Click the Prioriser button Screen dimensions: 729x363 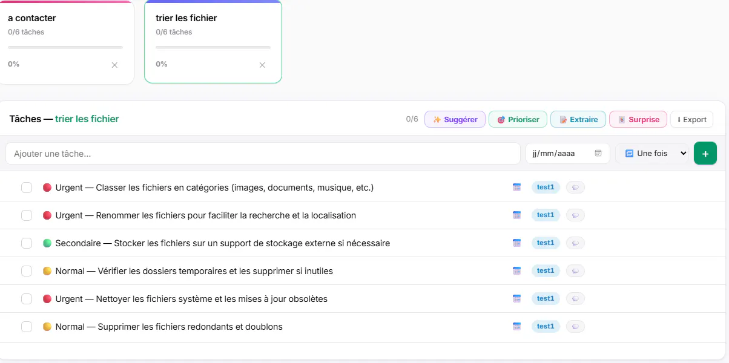pyautogui.click(x=518, y=119)
